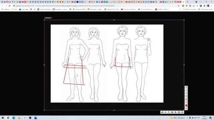Viewport: 214px width, 120px height.
Task: Close the Lightshot selection toolbar
Action: [182, 112]
